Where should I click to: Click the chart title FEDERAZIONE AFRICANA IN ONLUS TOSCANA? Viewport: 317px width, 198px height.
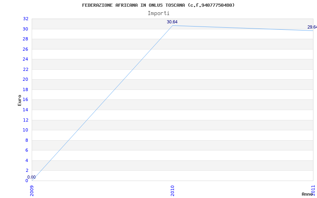[x=158, y=5]
